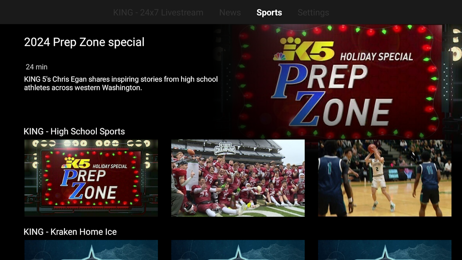The width and height of the screenshot is (462, 260).
Task: Select the football state champions team video
Action: click(238, 178)
